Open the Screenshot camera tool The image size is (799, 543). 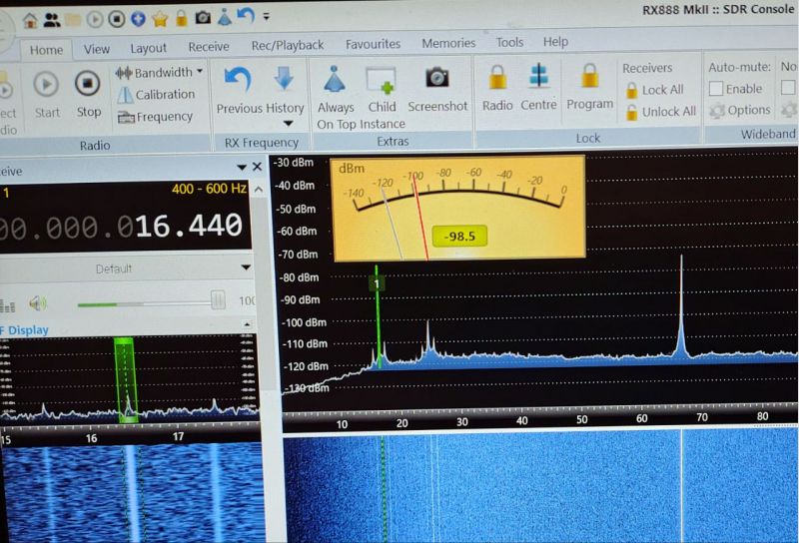(436, 79)
